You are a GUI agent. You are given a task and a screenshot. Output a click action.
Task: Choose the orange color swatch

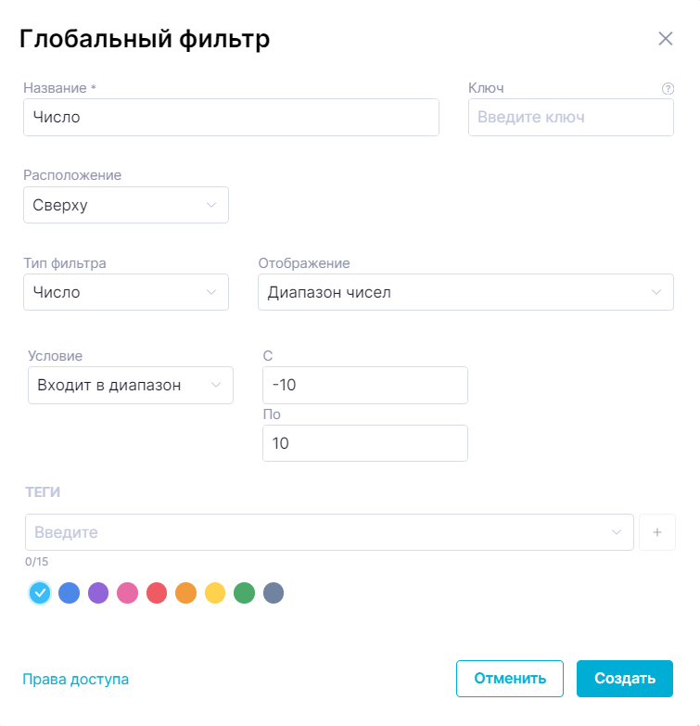[x=185, y=592]
